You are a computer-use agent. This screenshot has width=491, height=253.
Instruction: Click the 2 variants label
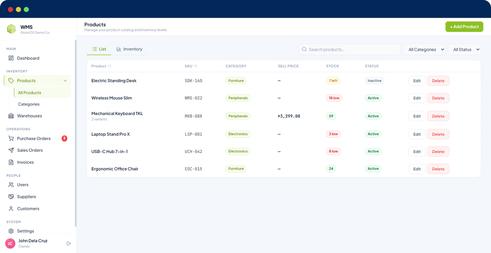click(x=99, y=119)
